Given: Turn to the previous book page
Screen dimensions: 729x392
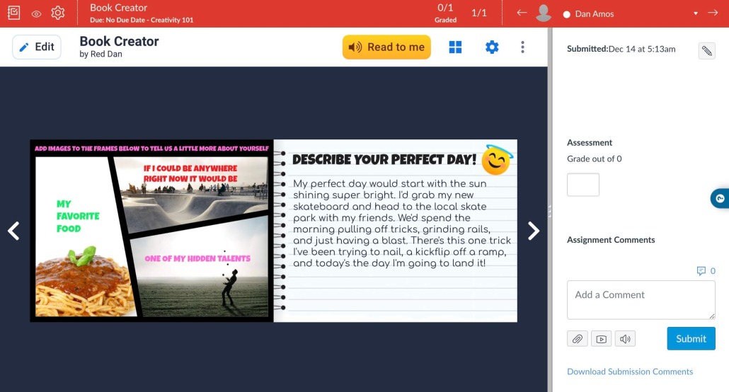Looking at the screenshot, I should (13, 231).
